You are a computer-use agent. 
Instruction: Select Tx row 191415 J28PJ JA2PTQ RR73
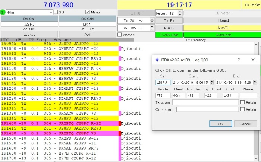[x=59, y=128]
